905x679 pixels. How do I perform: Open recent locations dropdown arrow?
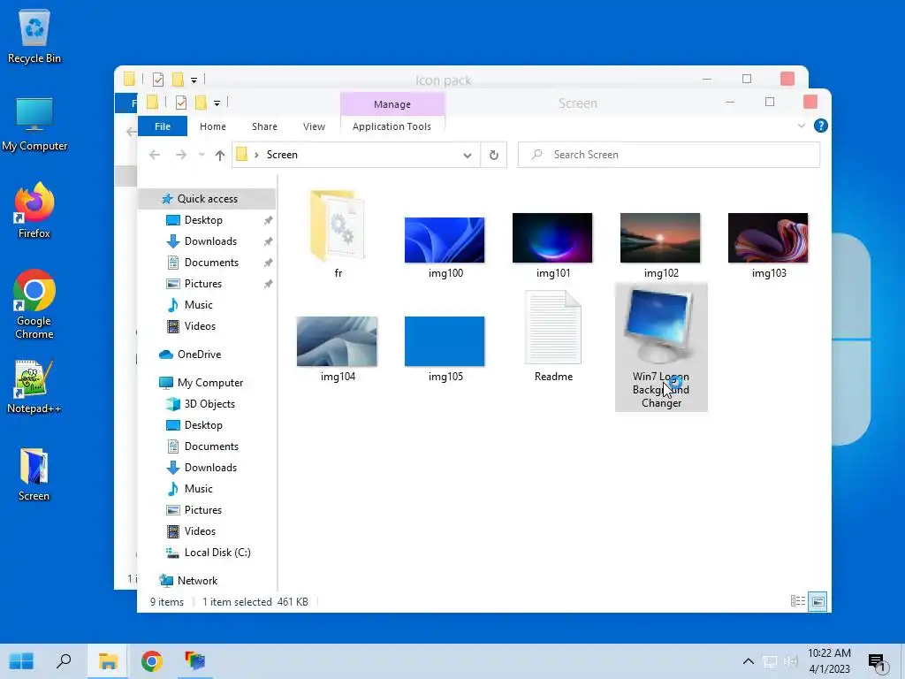202,155
